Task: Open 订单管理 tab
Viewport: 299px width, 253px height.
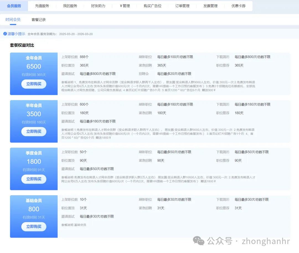Action: point(182,6)
